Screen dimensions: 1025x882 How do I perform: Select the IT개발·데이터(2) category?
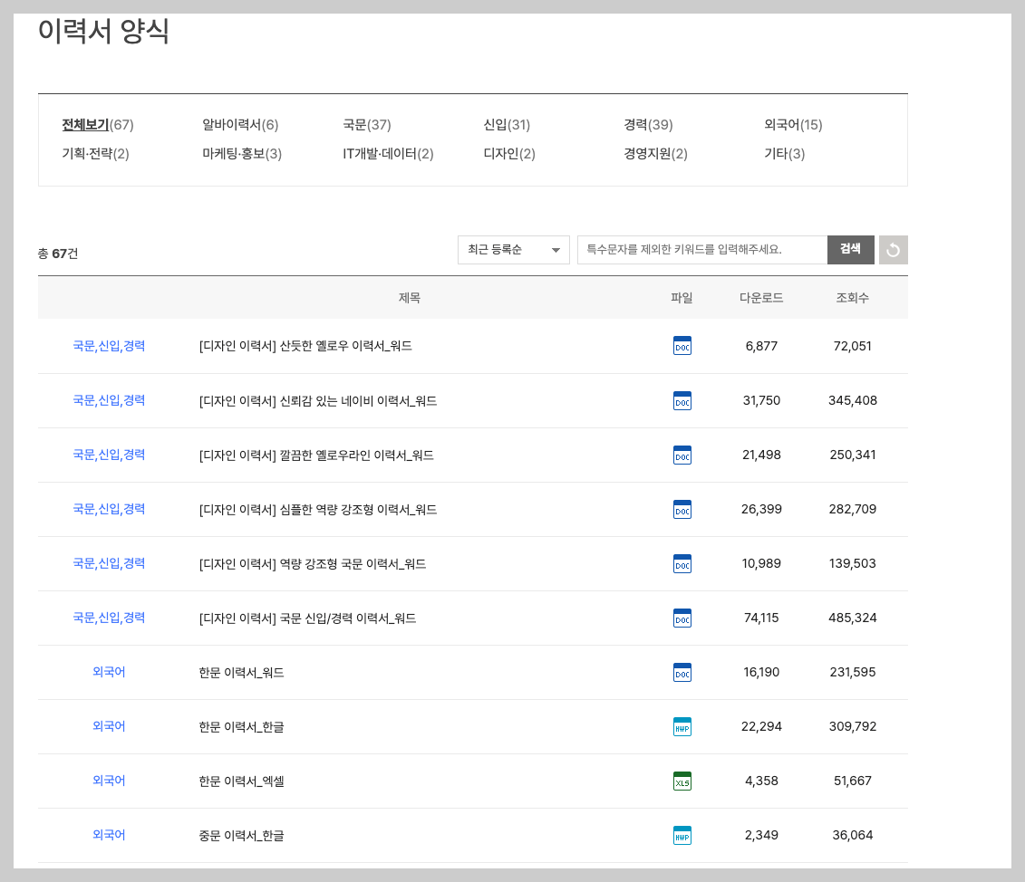[387, 154]
